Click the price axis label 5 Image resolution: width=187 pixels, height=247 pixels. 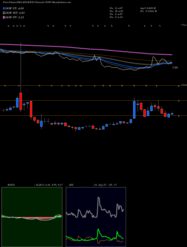pos(179,101)
